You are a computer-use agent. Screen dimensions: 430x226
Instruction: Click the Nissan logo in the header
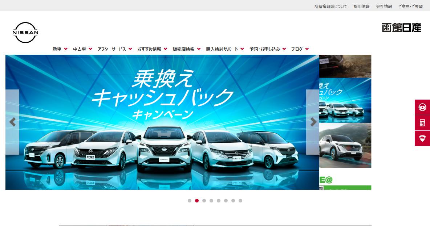[25, 33]
